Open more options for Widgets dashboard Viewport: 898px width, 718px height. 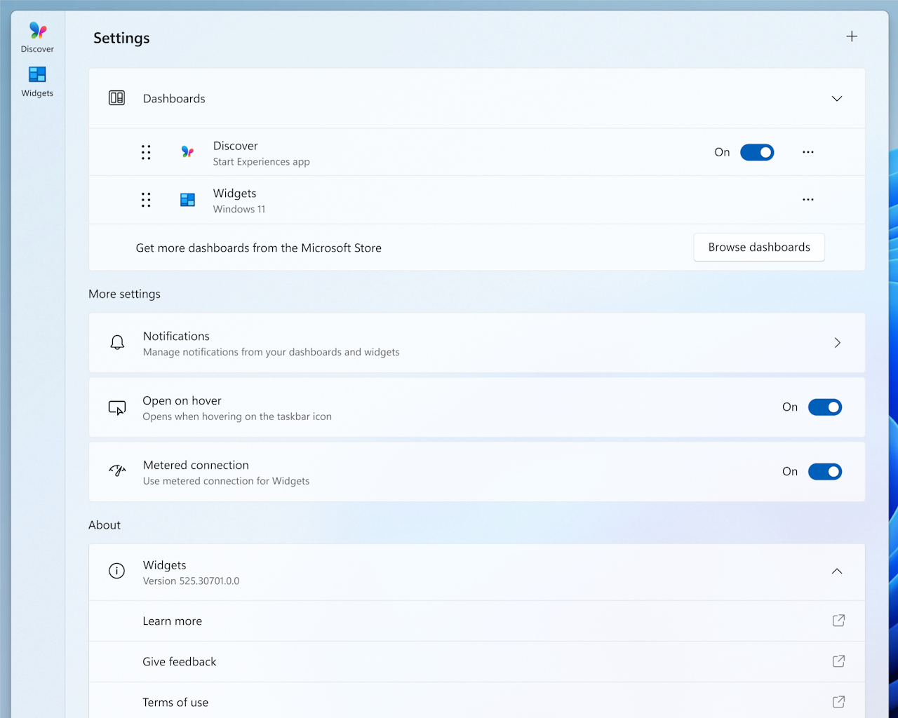(808, 200)
